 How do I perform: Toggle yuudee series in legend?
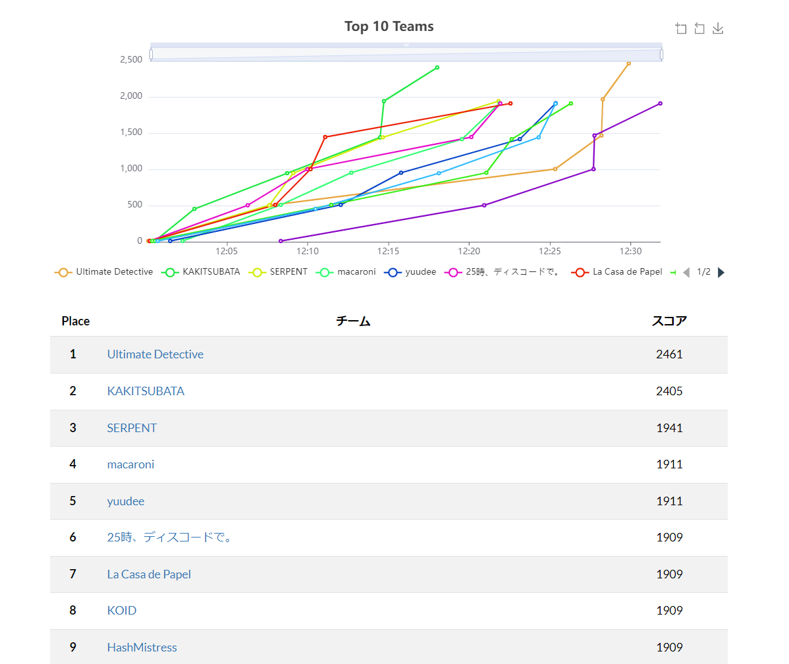[x=410, y=272]
